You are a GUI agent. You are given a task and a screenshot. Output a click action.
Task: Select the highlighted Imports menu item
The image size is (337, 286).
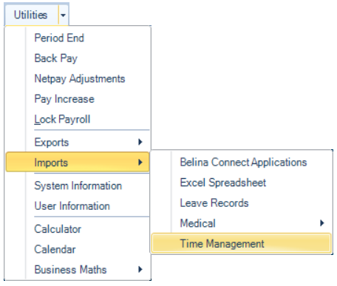click(78, 162)
